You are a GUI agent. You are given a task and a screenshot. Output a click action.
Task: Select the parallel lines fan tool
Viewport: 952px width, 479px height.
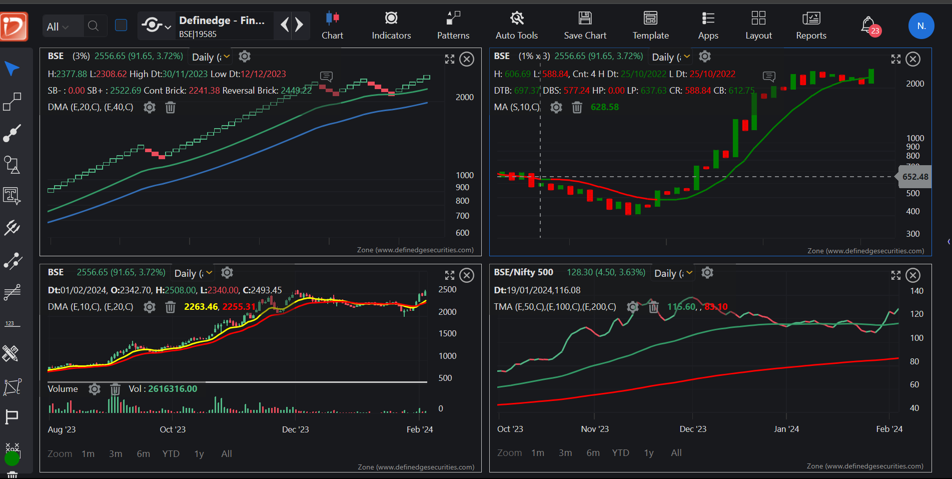click(12, 292)
